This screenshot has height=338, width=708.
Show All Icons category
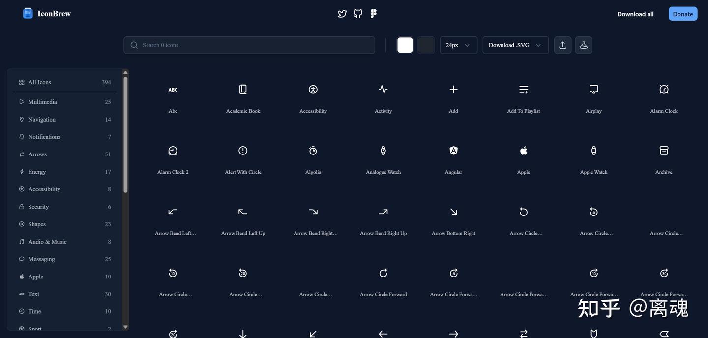[65, 82]
